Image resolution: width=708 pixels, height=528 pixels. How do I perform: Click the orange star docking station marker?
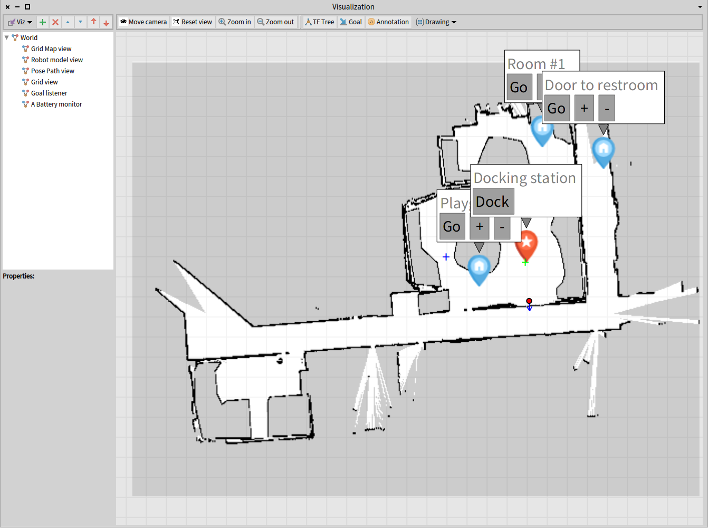point(526,244)
